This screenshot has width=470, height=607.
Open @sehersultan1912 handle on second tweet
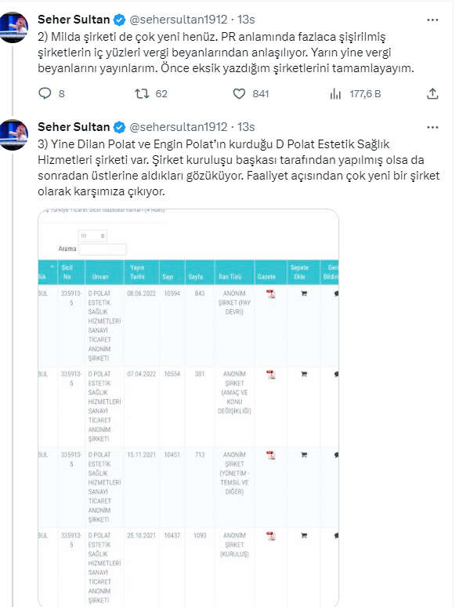click(177, 127)
